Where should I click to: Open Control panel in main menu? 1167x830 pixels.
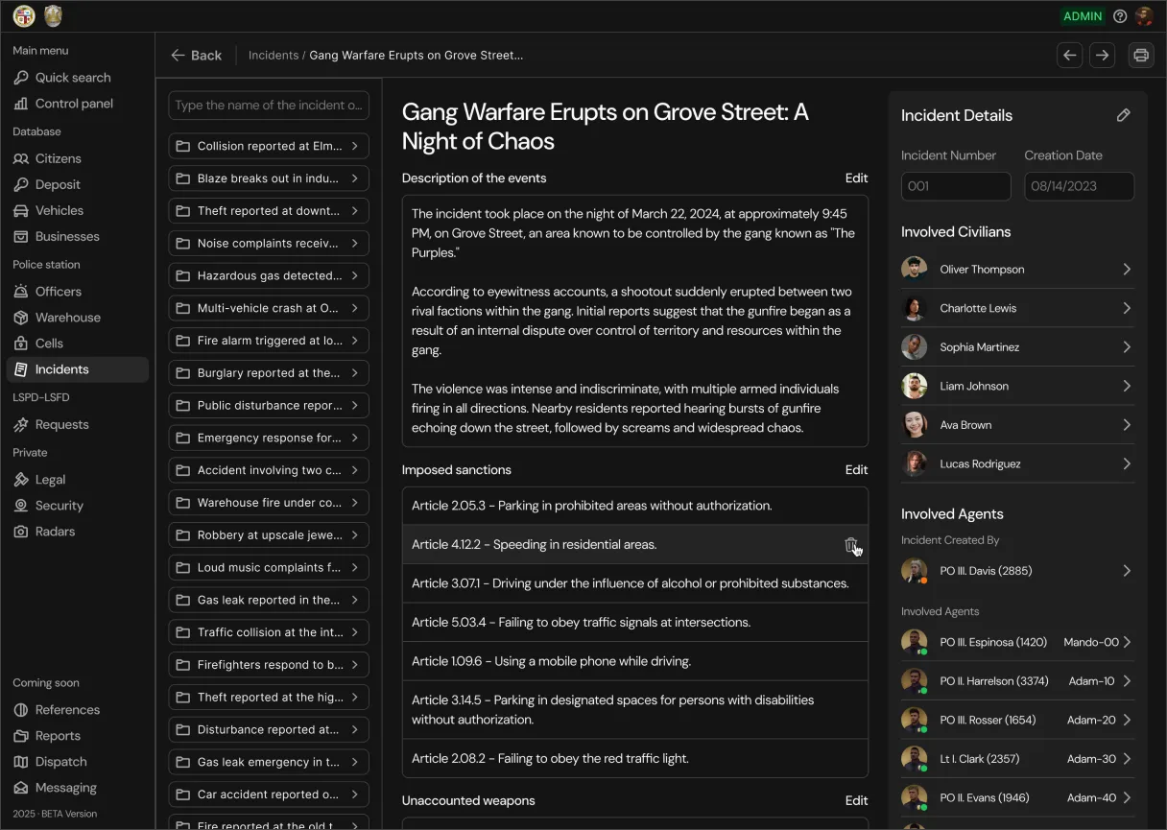point(77,104)
